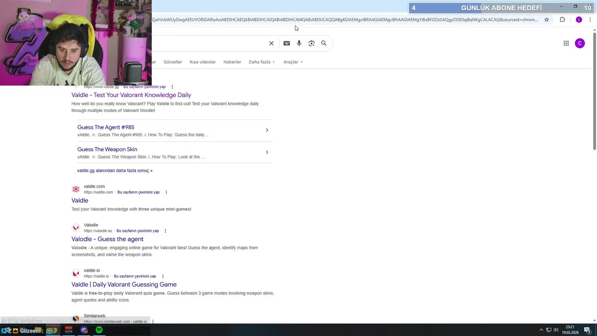Bookmark this page with the star icon

point(547,20)
